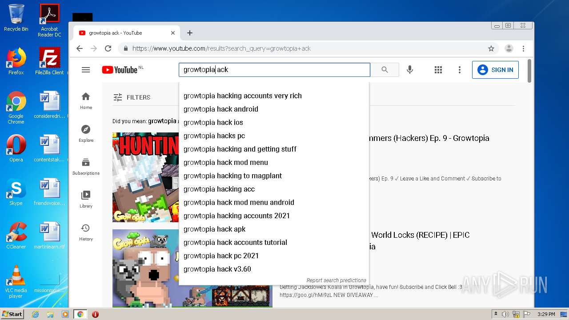The height and width of the screenshot is (320, 569).
Task: Open the Firefox desktop icon
Action: click(x=16, y=61)
